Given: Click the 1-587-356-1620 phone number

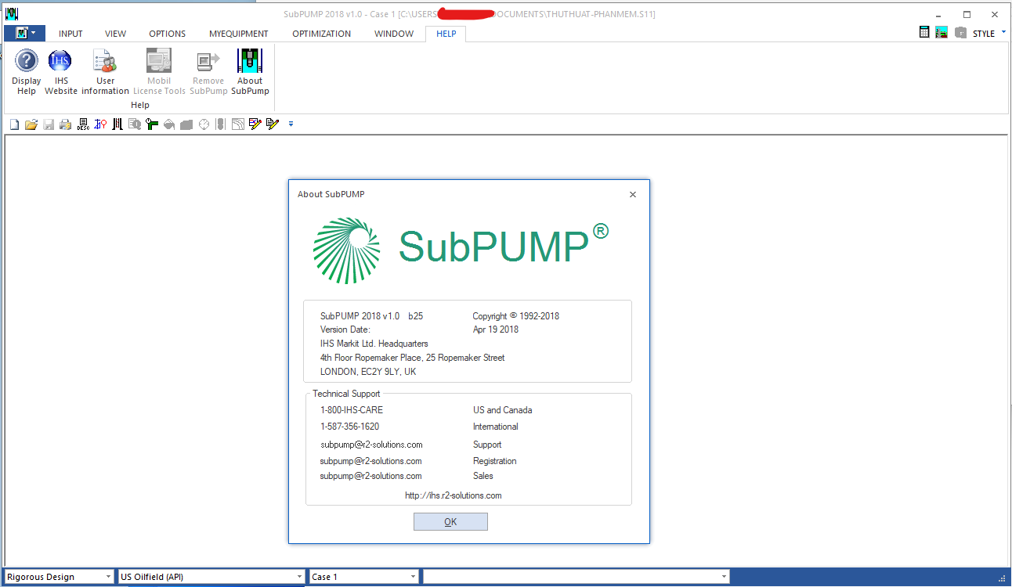Looking at the screenshot, I should 350,427.
